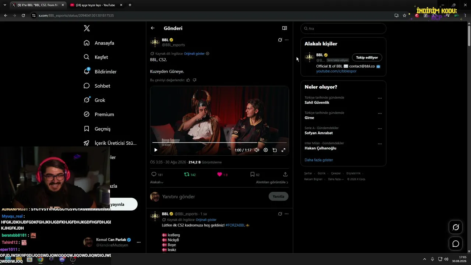Screen dimensions: 471x265
Task: Rate the translation thumbs down
Action: [195, 80]
